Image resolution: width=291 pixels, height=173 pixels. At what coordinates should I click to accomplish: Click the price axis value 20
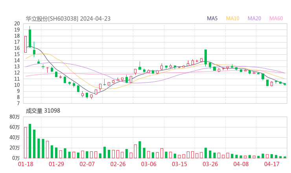pos(17,24)
